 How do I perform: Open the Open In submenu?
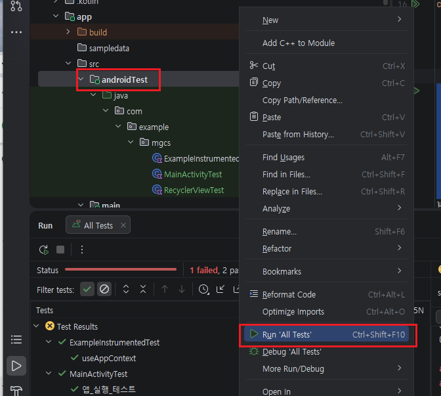click(x=326, y=391)
